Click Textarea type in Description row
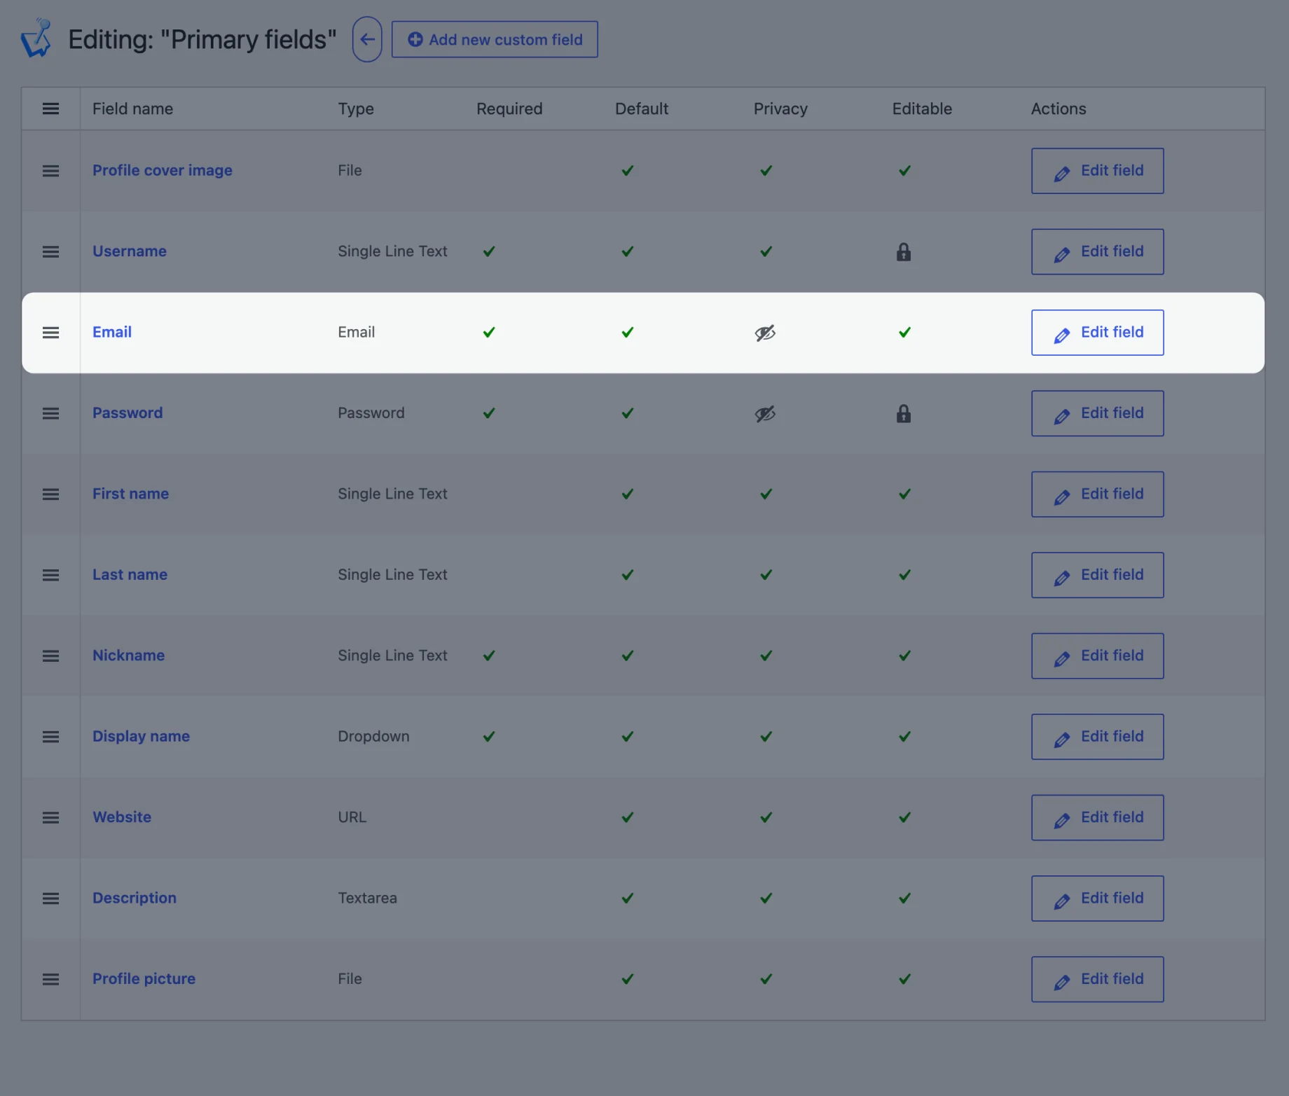The height and width of the screenshot is (1096, 1289). [x=367, y=898]
